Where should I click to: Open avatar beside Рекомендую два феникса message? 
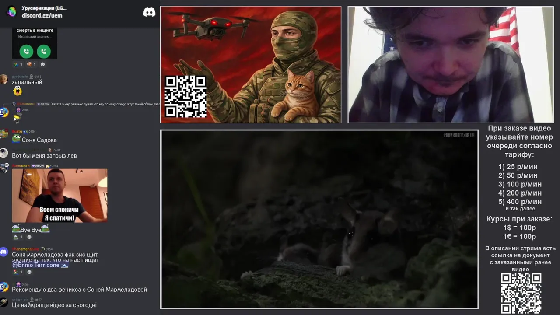4,287
